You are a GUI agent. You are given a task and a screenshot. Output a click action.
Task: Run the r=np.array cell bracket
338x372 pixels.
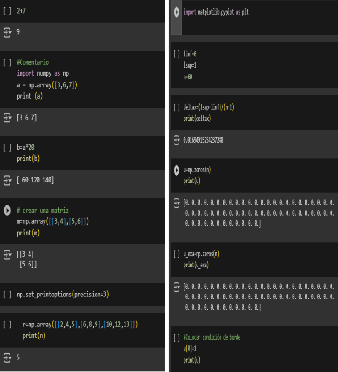pos(7,325)
